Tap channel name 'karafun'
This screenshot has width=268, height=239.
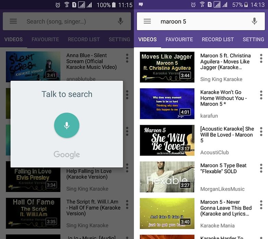pos(209,116)
